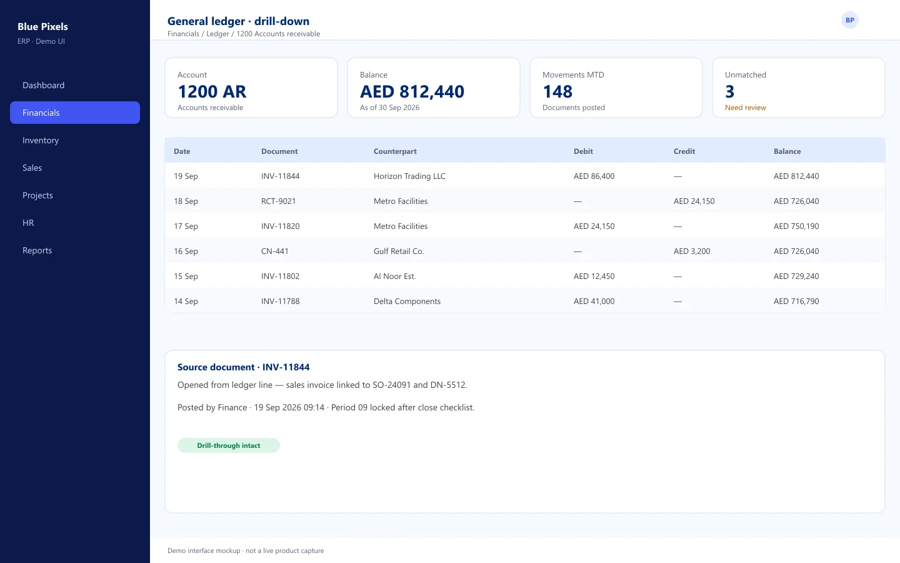Open document INV-11802
The width and height of the screenshot is (900, 563).
click(x=280, y=276)
